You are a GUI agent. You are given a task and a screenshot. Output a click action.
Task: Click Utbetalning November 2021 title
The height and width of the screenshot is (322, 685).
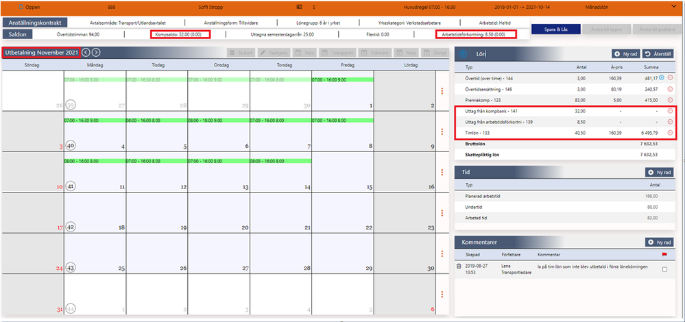coord(42,52)
